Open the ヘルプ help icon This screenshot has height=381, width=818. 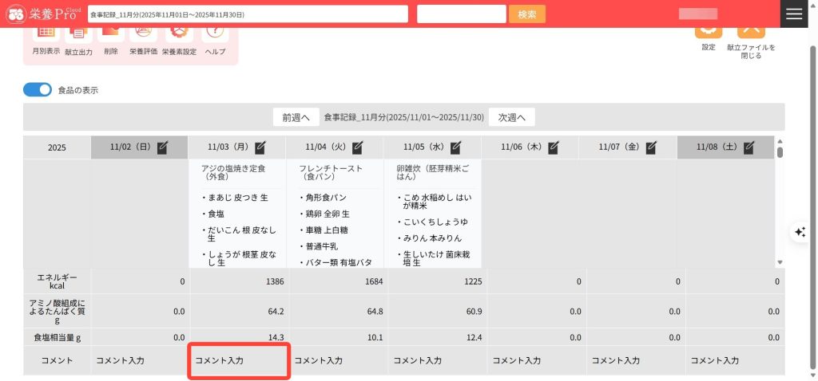[215, 33]
